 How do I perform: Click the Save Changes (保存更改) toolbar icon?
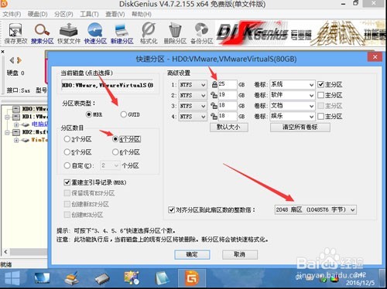click(x=15, y=33)
